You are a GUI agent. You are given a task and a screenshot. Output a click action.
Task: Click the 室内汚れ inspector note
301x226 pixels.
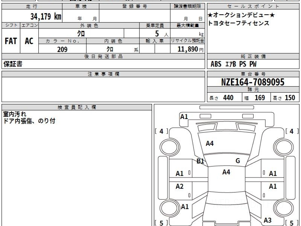point(15,115)
